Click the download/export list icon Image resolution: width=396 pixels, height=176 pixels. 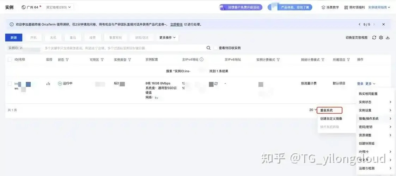click(388, 38)
